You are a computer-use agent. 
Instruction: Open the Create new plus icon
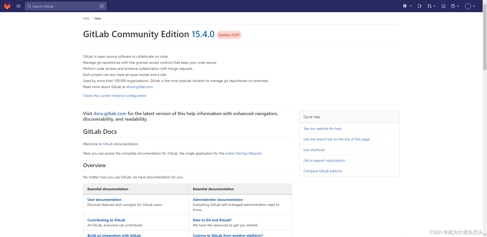[405, 6]
